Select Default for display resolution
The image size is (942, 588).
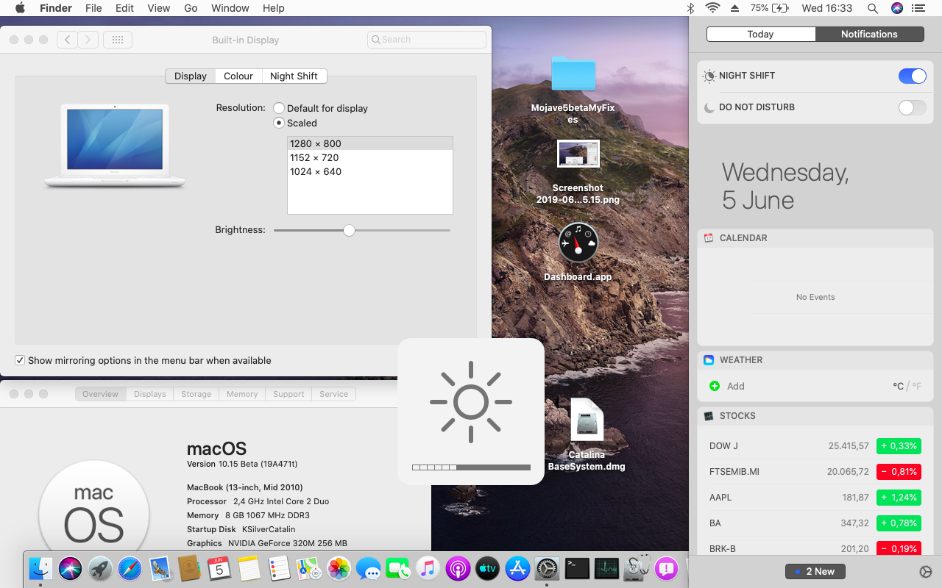click(279, 108)
